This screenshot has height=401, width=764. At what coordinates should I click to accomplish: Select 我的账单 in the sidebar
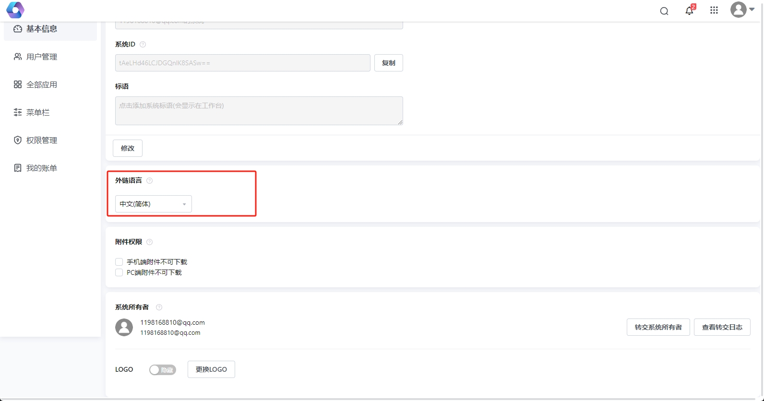pos(42,168)
